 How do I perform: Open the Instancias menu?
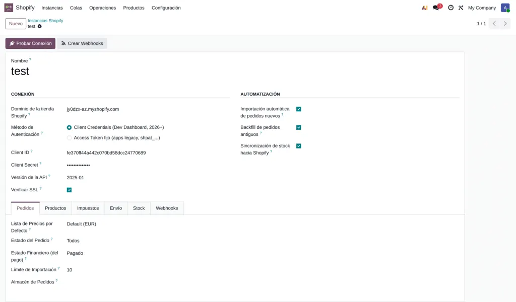tap(52, 8)
